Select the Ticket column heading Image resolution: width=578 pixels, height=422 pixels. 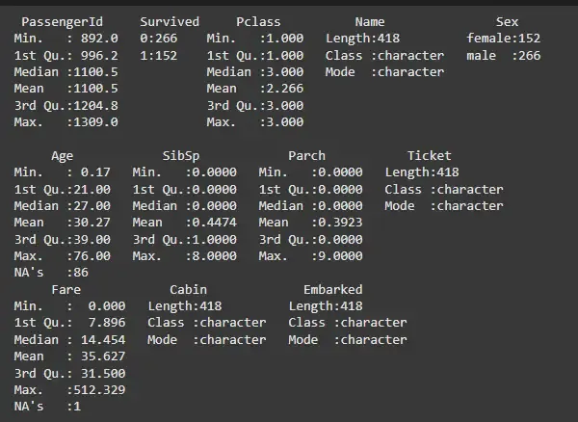pos(429,155)
